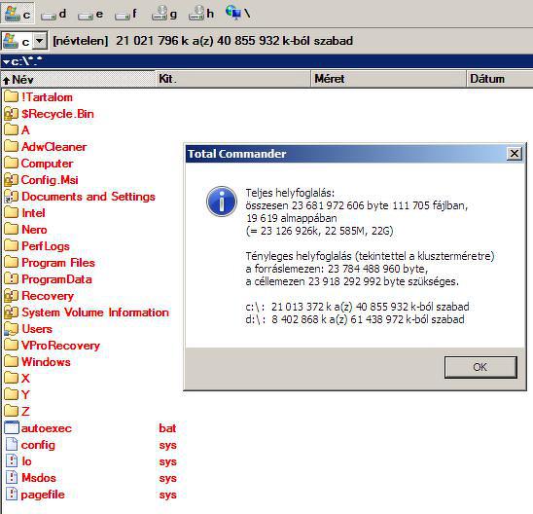Close the Total Commander dialog
Image resolution: width=533 pixels, height=514 pixels.
point(515,154)
